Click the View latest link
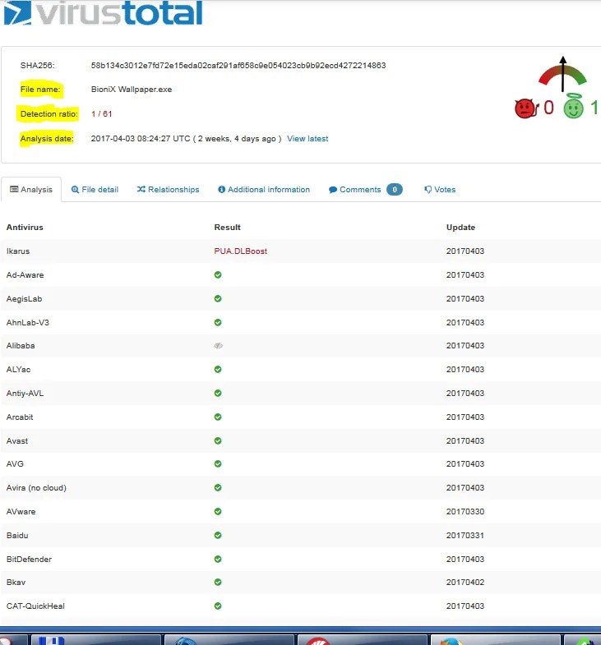601x645 pixels. 307,139
